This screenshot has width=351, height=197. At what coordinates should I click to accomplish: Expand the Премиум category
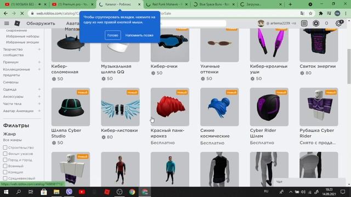[x=39, y=62]
